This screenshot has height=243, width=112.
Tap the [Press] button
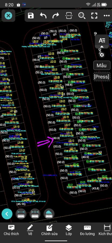coord(102,77)
